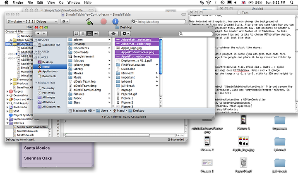Select the FindYourLocation folder in Desktop column

pos(137,65)
